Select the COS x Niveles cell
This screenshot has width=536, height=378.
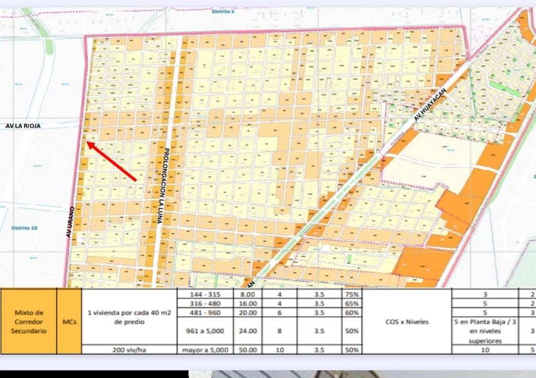point(407,322)
